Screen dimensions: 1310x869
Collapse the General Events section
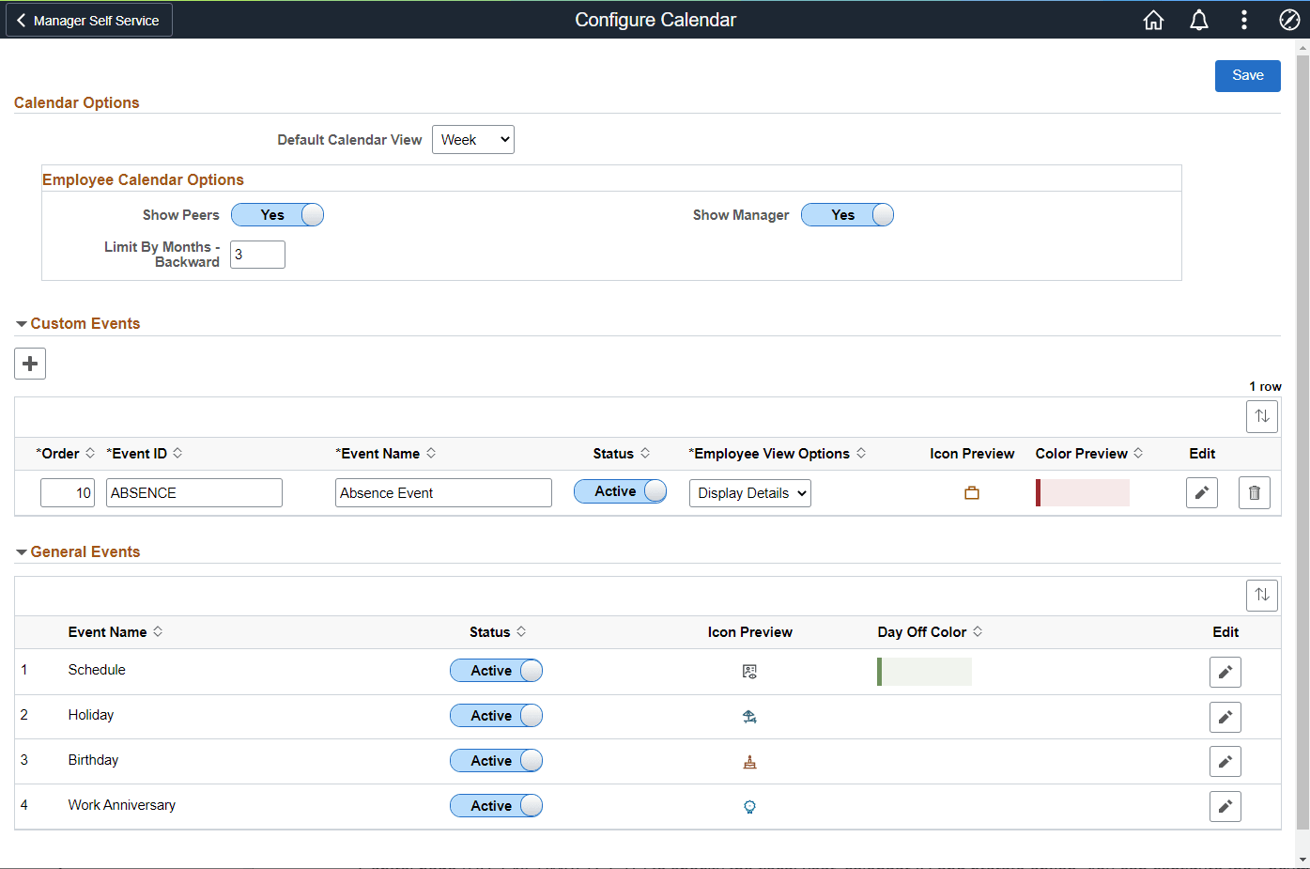pyautogui.click(x=21, y=551)
